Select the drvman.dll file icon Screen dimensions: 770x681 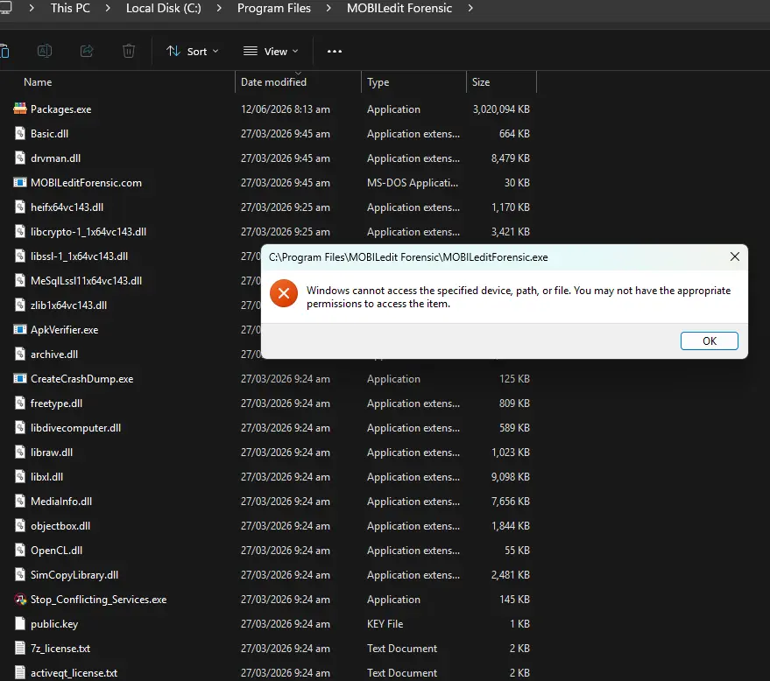coord(20,158)
